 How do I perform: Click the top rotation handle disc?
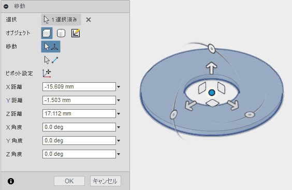coord(212,49)
